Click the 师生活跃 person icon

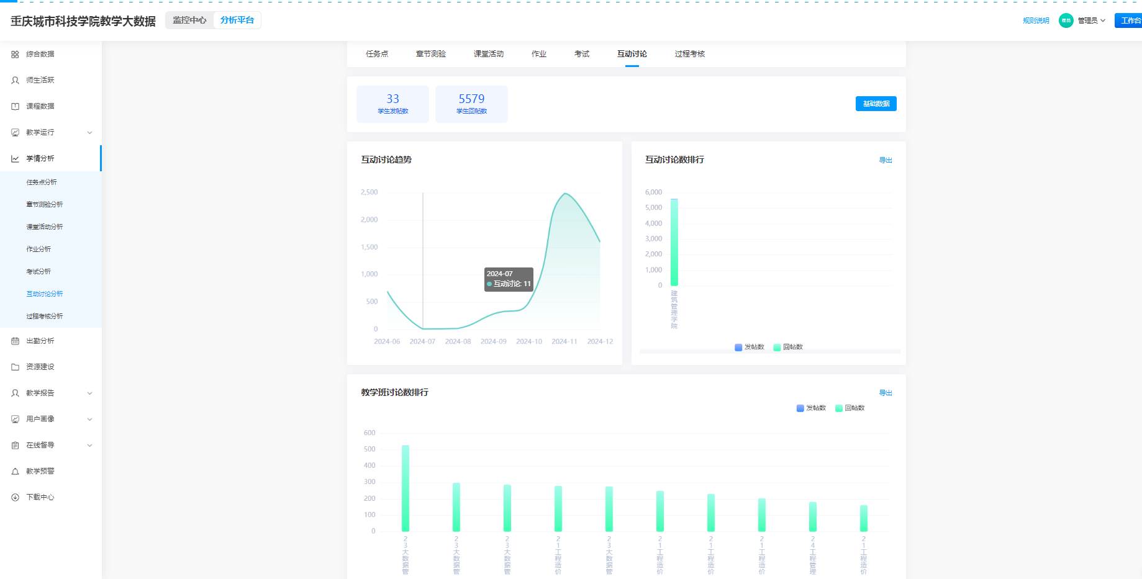coord(15,81)
